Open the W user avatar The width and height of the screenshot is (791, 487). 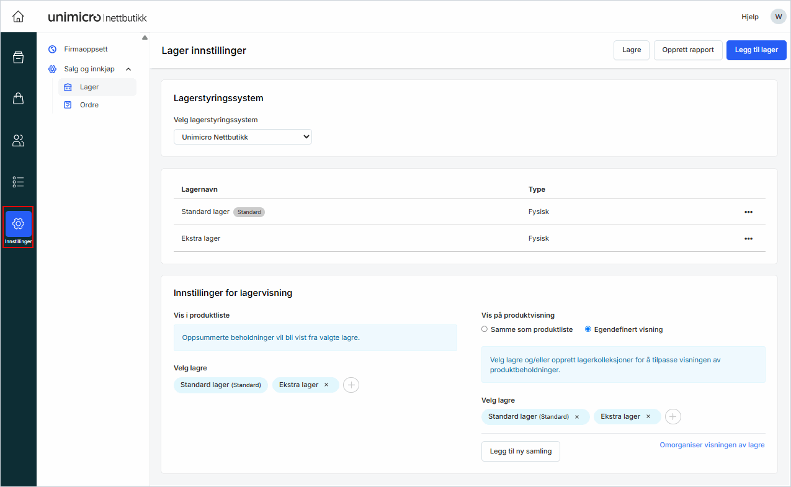[778, 17]
